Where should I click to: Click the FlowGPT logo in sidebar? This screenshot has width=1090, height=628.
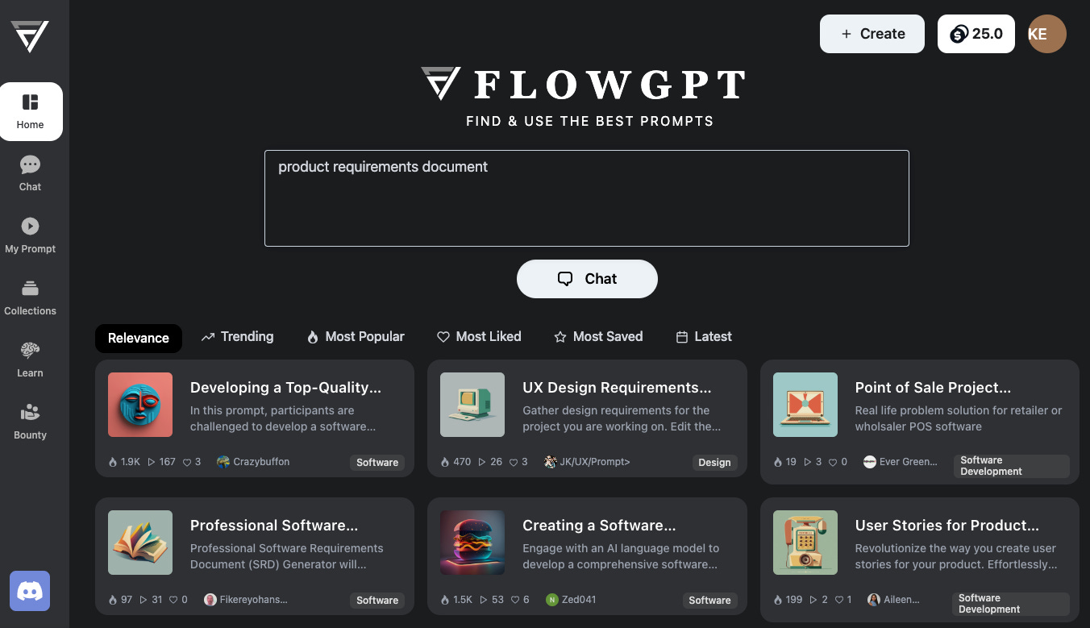pos(30,36)
